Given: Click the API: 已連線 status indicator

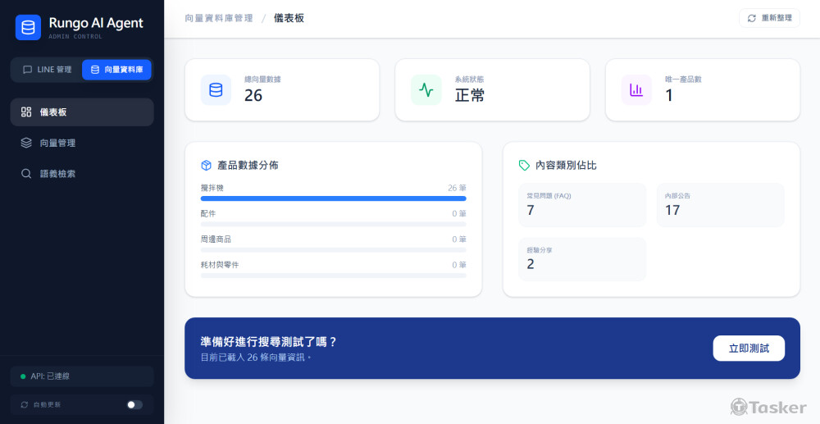Looking at the screenshot, I should tap(82, 376).
